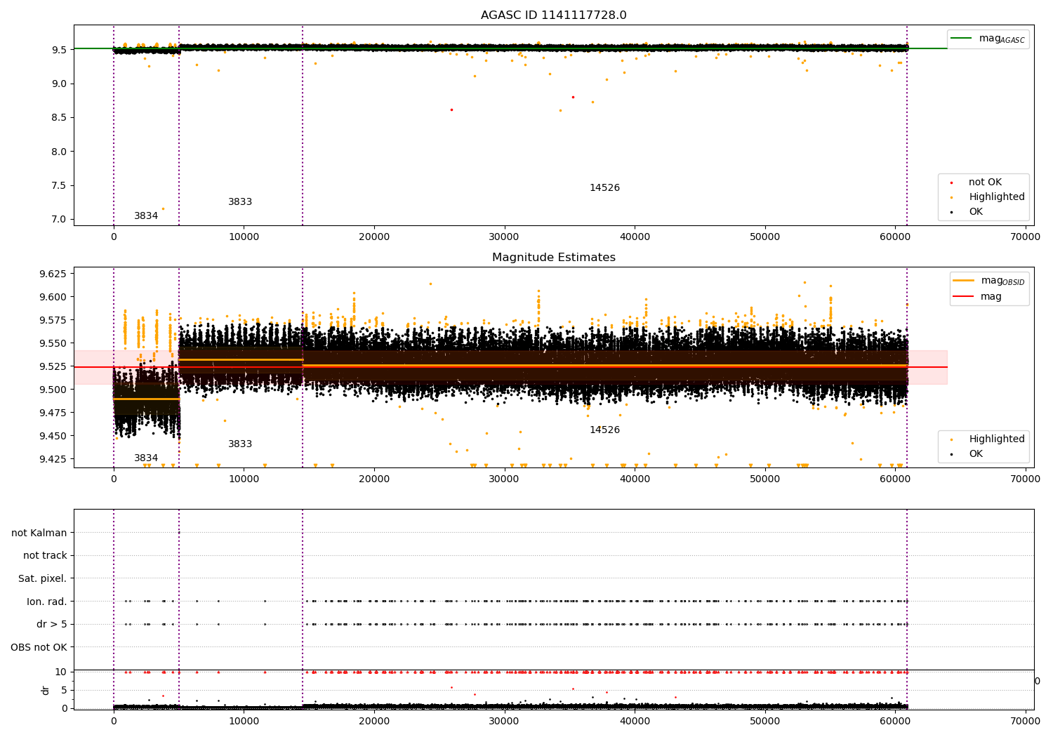
Task: Click the 'not OK' legend entry
Action: (x=985, y=182)
